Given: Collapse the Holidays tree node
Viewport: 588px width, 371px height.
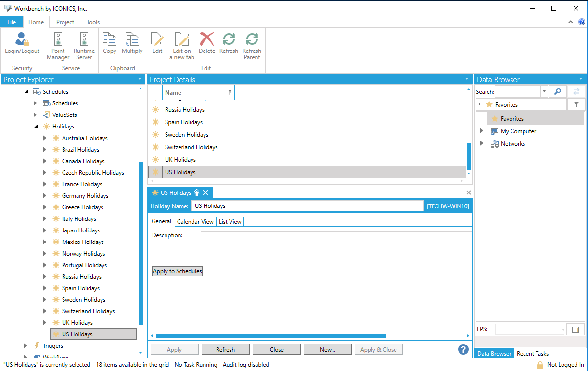Looking at the screenshot, I should (x=35, y=126).
